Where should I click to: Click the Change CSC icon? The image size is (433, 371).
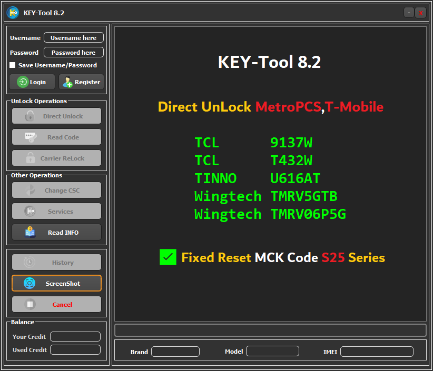pyautogui.click(x=31, y=190)
